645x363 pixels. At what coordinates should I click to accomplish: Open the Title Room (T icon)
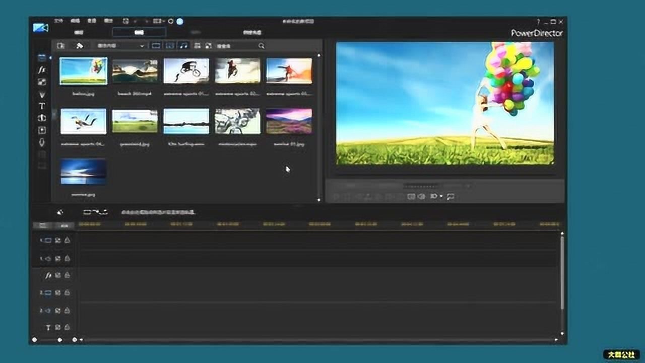pyautogui.click(x=42, y=106)
